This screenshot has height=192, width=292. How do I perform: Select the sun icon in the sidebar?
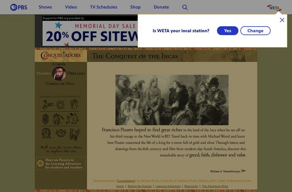pos(60,104)
